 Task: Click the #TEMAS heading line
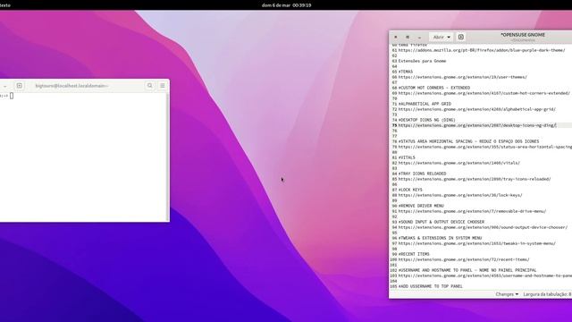[406, 72]
